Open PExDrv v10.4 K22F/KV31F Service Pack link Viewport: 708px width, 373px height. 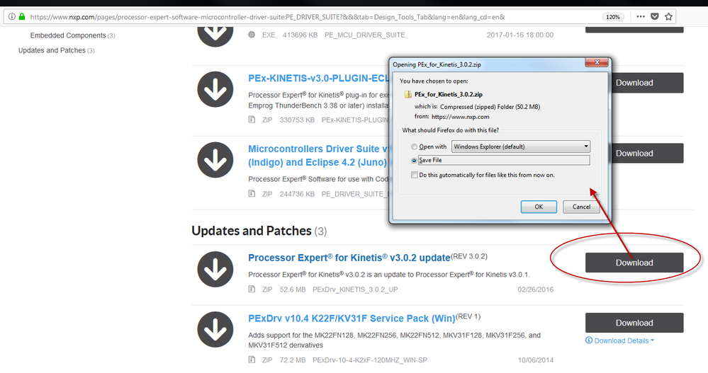pyautogui.click(x=352, y=319)
